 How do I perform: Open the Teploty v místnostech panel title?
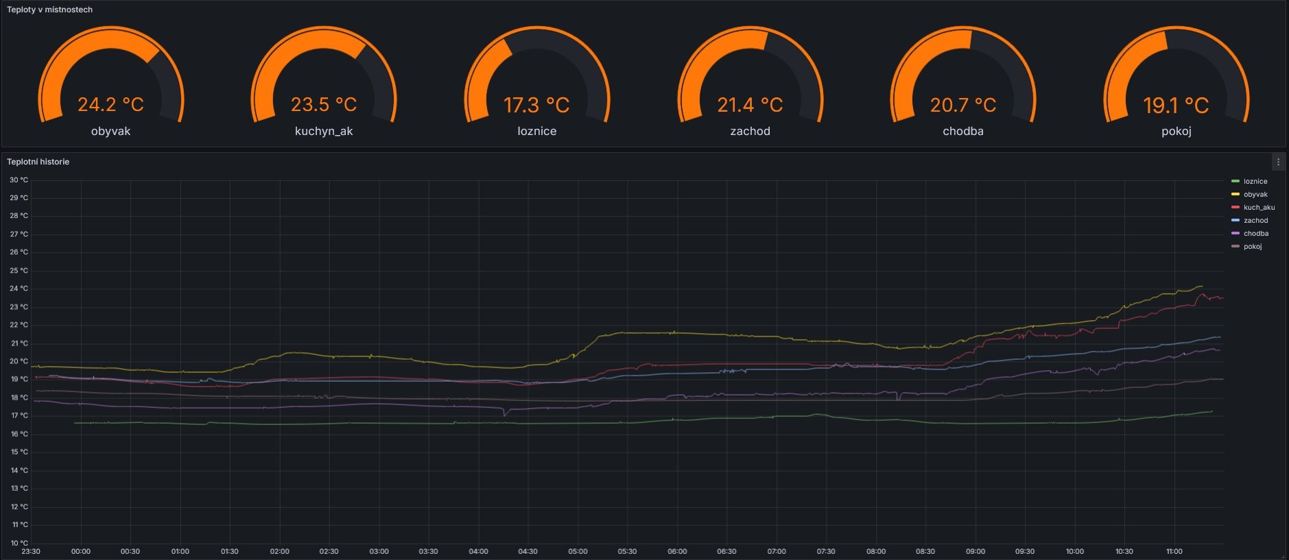click(x=49, y=10)
